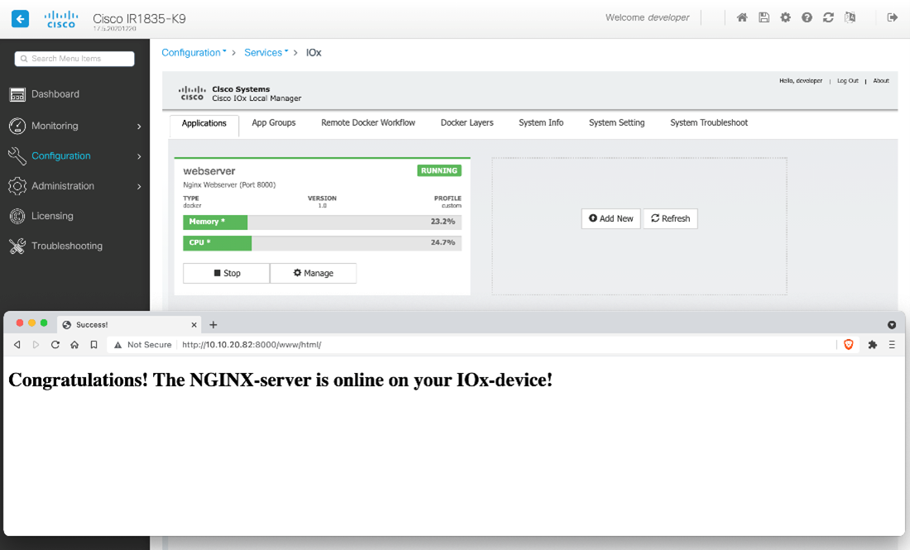This screenshot has height=550, width=910.
Task: Open settings via the gear icon
Action: pyautogui.click(x=785, y=17)
